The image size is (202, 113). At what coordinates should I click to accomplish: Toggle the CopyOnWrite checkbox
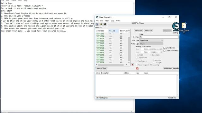coord(137,58)
